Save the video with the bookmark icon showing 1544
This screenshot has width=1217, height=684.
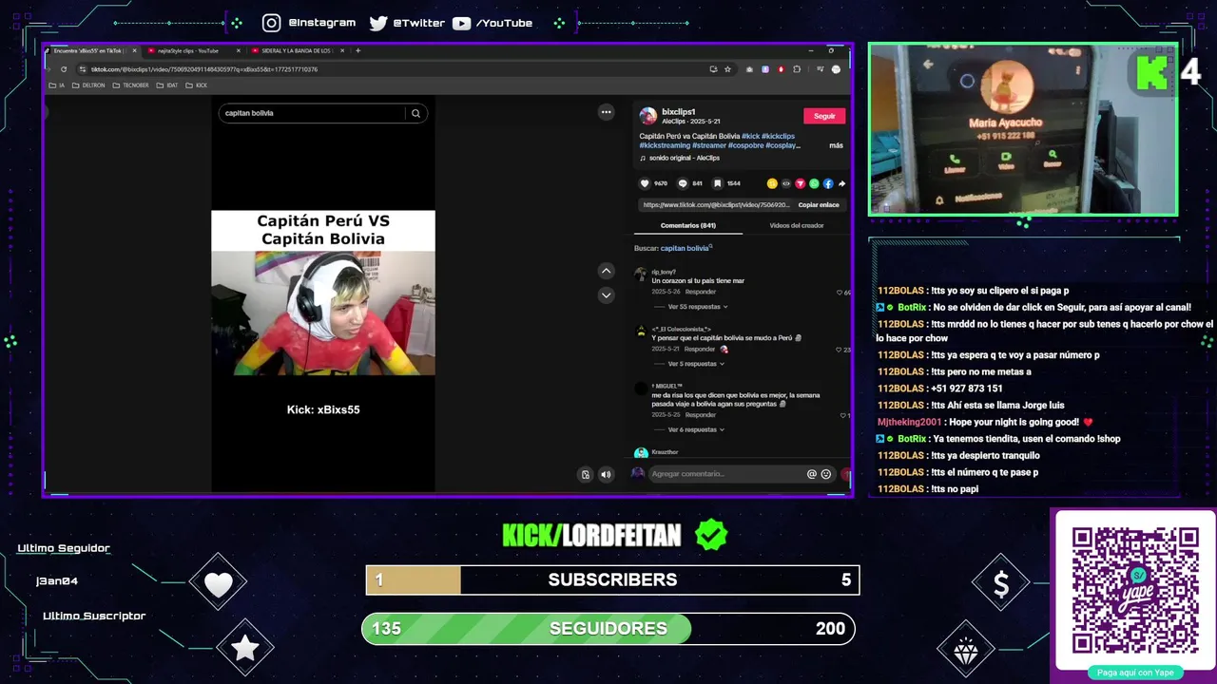tap(718, 183)
